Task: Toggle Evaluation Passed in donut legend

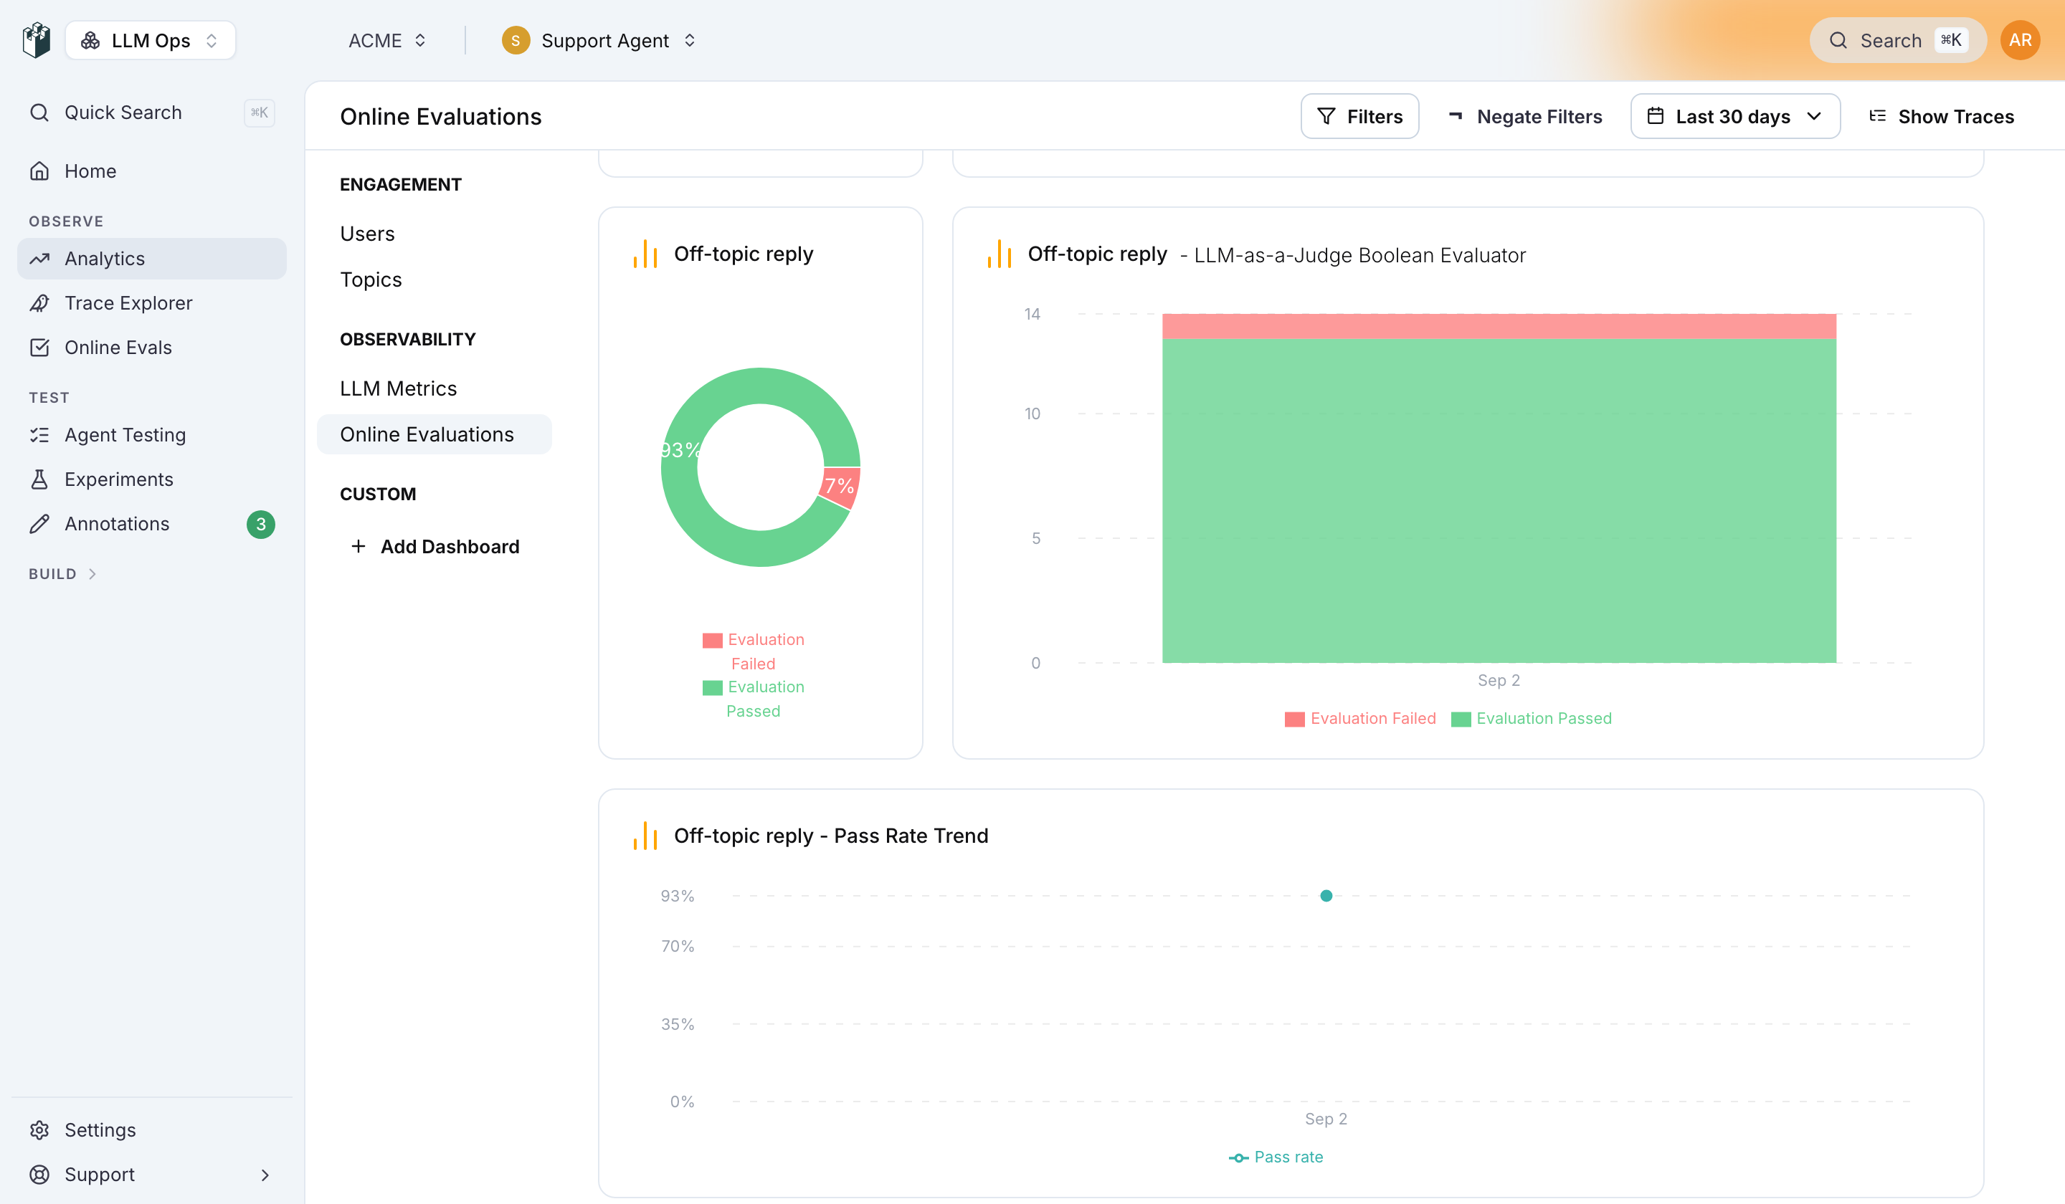Action: pyautogui.click(x=753, y=699)
